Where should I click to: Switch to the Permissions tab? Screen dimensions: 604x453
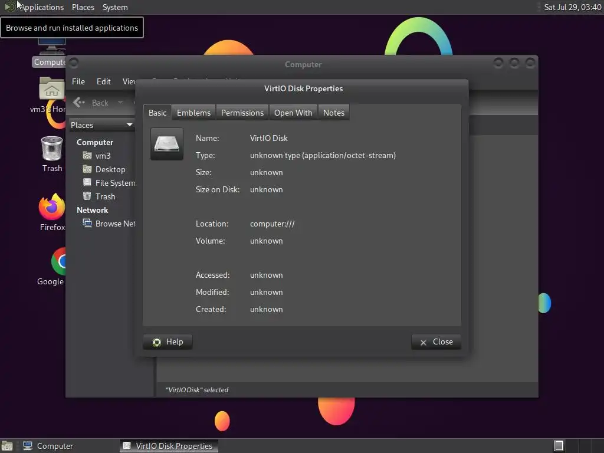[242, 113]
